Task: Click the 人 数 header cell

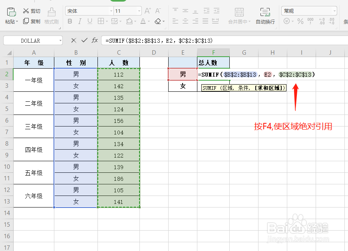Action: [119, 63]
